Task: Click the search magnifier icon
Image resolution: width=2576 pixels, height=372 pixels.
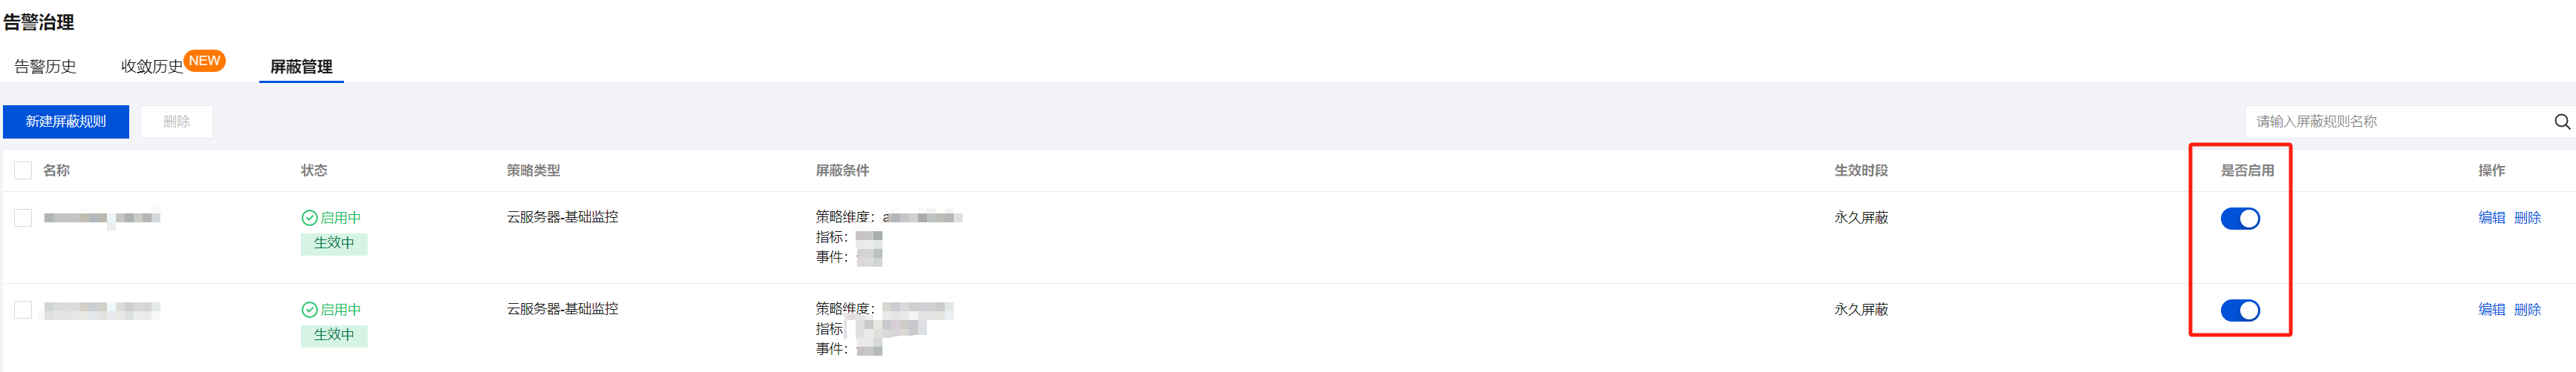Action: point(2562,122)
